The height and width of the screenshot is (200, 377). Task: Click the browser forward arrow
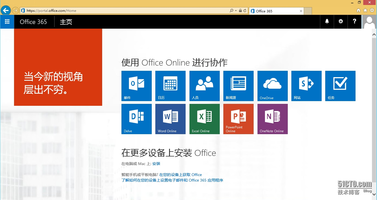[15, 10]
